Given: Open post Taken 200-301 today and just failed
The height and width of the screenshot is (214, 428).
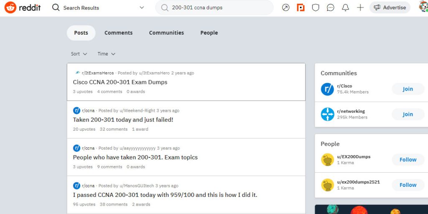Looking at the screenshot, I should (x=123, y=120).
